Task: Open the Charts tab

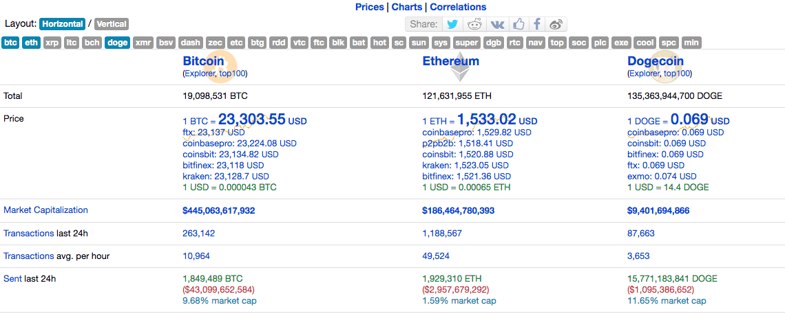Action: click(406, 7)
